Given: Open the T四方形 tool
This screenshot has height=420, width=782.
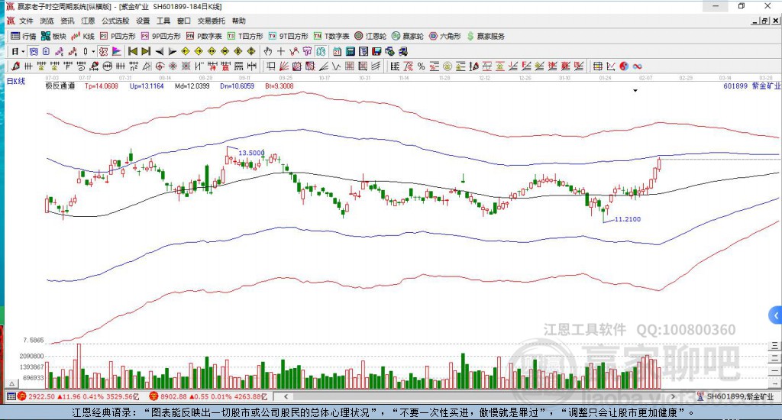Looking at the screenshot, I should [245, 36].
